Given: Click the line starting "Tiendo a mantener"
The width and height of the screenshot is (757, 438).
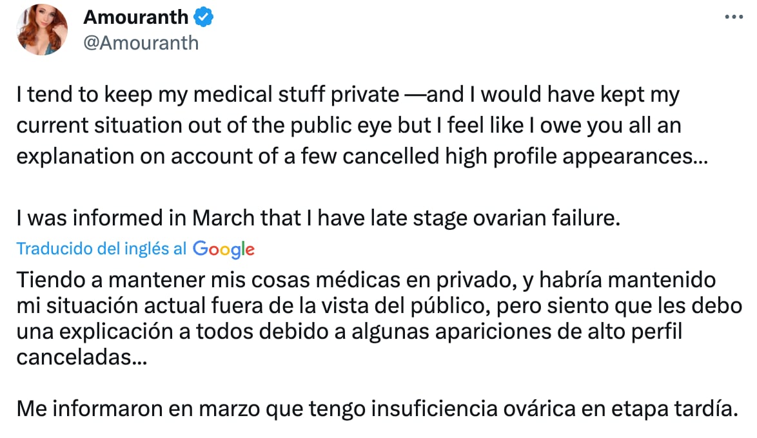Looking at the screenshot, I should point(366,280).
